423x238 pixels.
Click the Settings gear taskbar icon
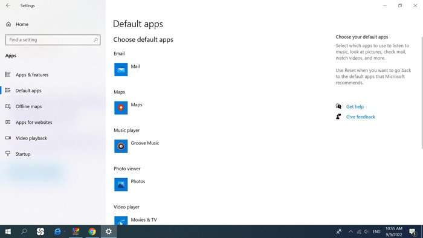tap(109, 231)
